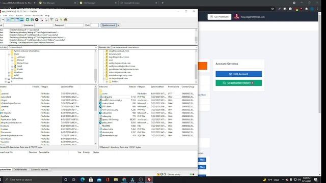Screen dimensions: 326x183
Task: Toggle transfer queue display toolbar icon
Action: [21, 20]
